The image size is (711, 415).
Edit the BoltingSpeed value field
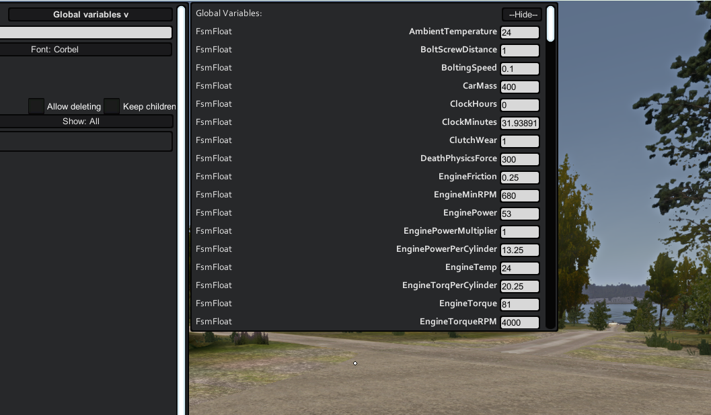[520, 68]
